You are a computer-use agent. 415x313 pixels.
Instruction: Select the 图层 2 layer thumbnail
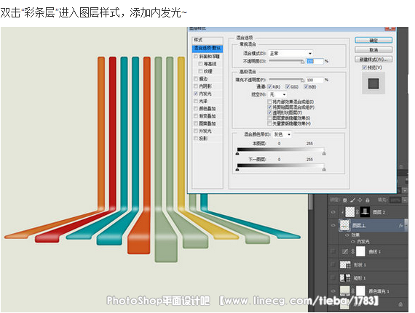(x=350, y=212)
